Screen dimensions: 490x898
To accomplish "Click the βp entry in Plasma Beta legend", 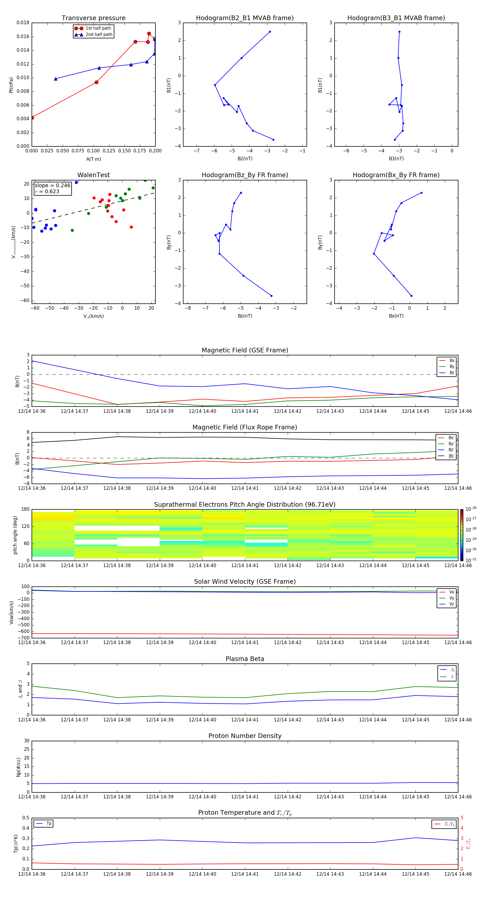I will pos(447,669).
